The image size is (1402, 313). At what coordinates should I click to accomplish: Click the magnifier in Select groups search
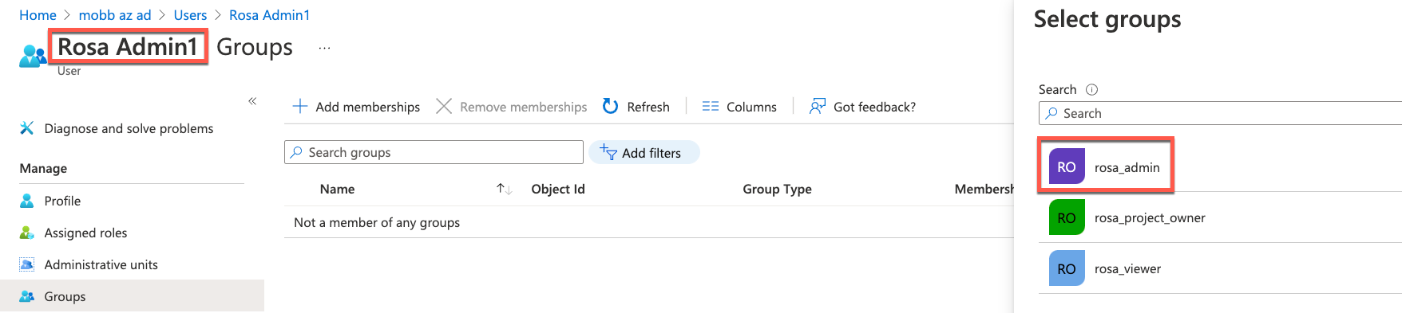tap(1051, 113)
